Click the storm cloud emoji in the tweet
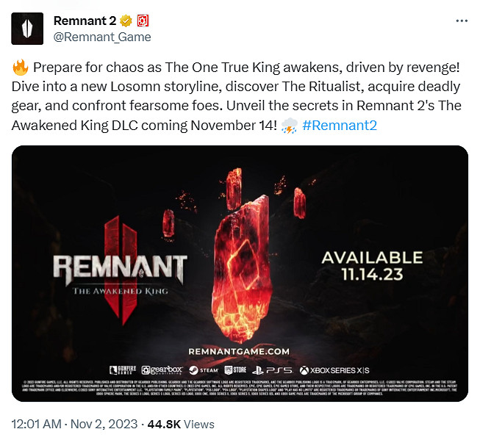The image size is (480, 440). coord(289,126)
